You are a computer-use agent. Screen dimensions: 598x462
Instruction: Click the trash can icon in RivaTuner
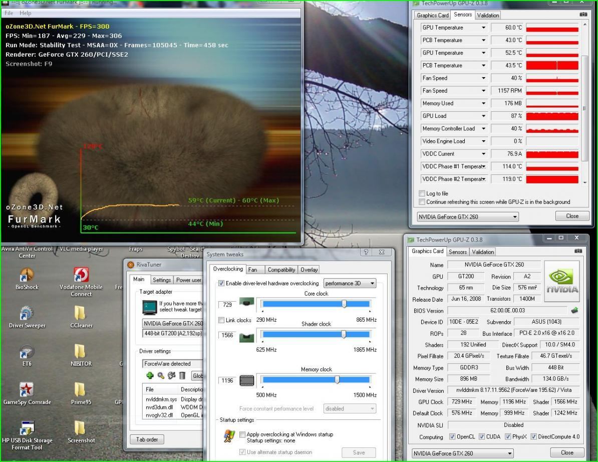(x=182, y=376)
